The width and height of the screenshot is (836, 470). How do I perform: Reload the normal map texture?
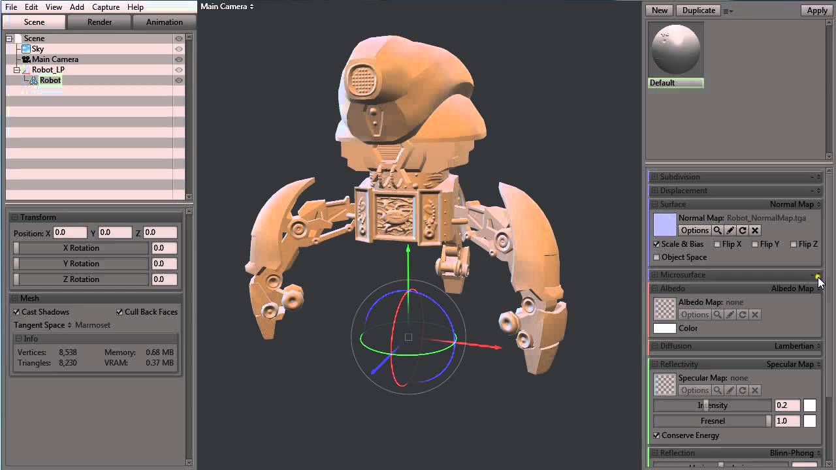[743, 230]
